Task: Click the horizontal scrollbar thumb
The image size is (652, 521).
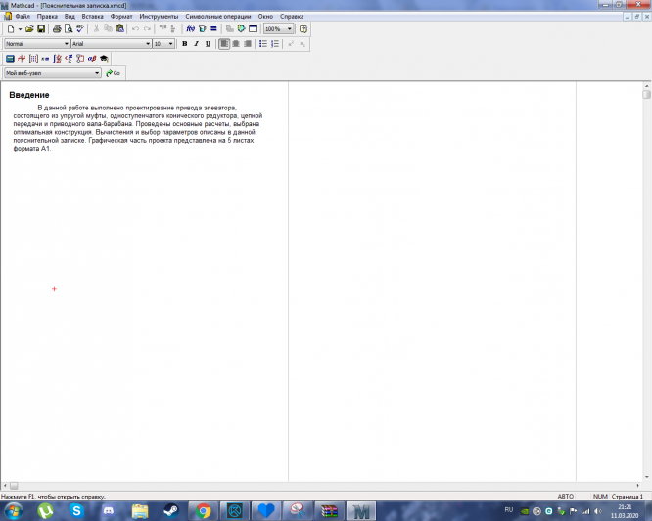Action: [x=14, y=485]
